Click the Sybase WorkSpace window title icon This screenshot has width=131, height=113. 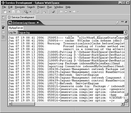3,3
